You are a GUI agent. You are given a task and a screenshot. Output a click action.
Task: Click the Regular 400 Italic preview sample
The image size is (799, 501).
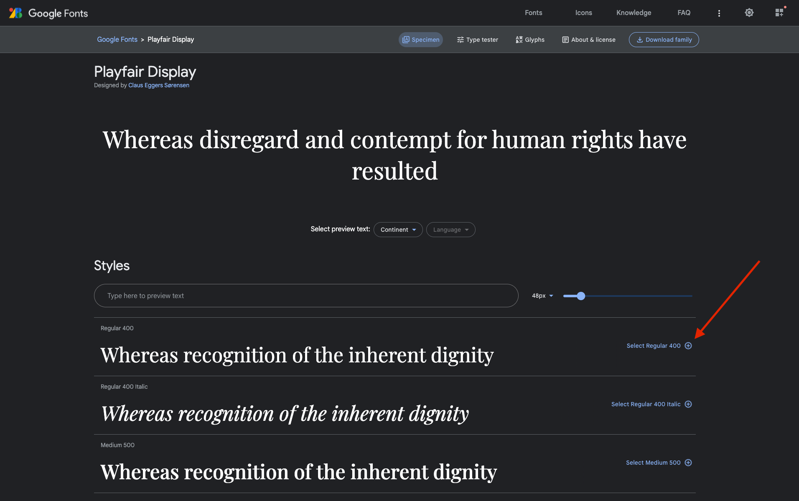click(285, 414)
